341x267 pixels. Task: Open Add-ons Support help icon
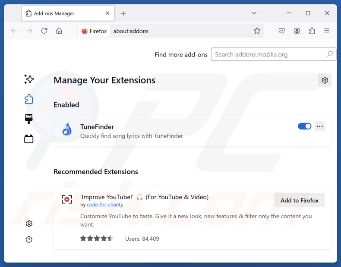pos(29,239)
